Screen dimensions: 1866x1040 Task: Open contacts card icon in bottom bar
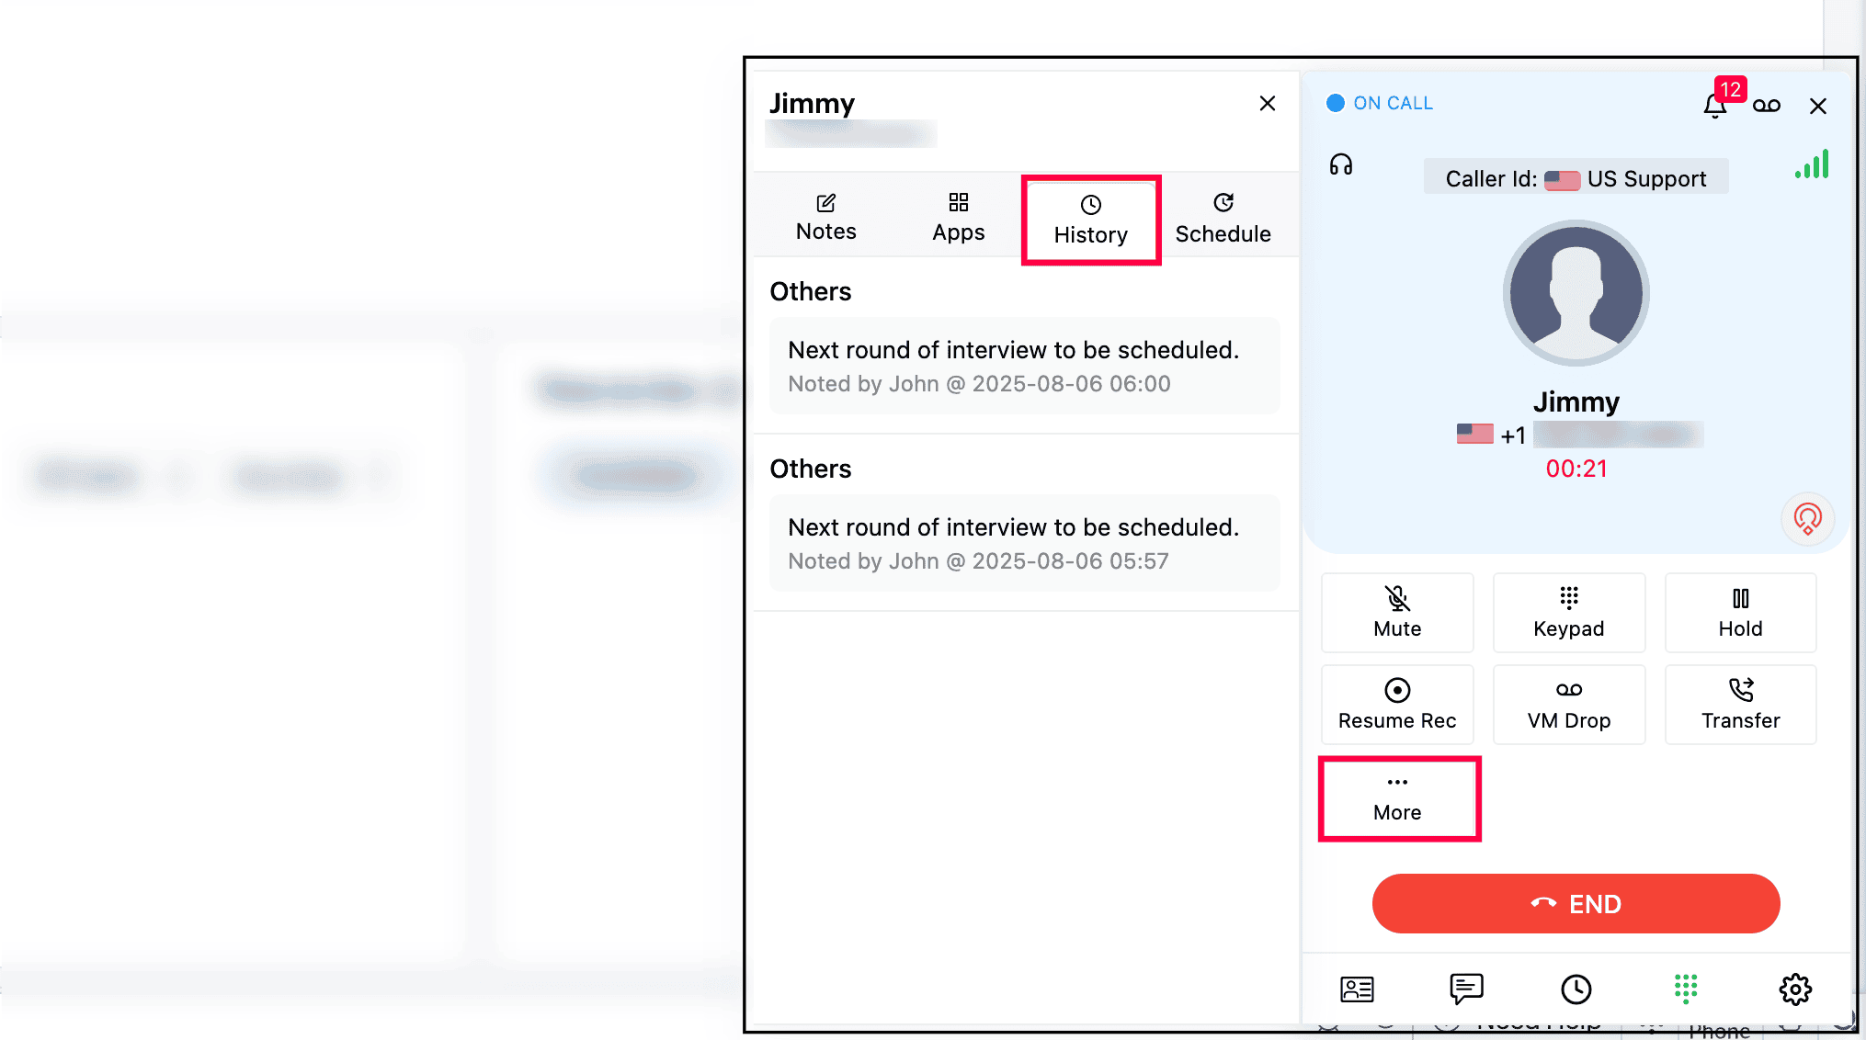tap(1357, 989)
